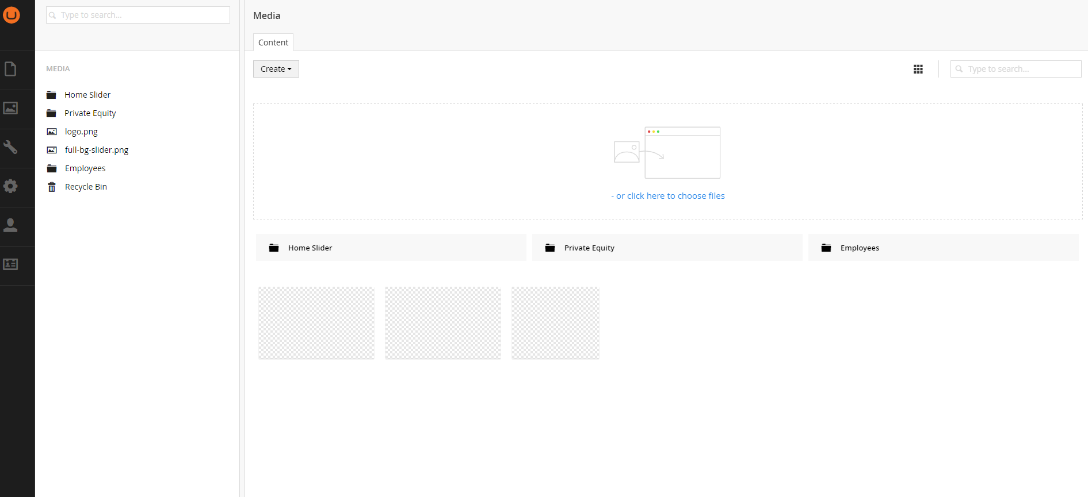Open the Settings section wrench icon
1088x497 pixels.
[x=10, y=147]
